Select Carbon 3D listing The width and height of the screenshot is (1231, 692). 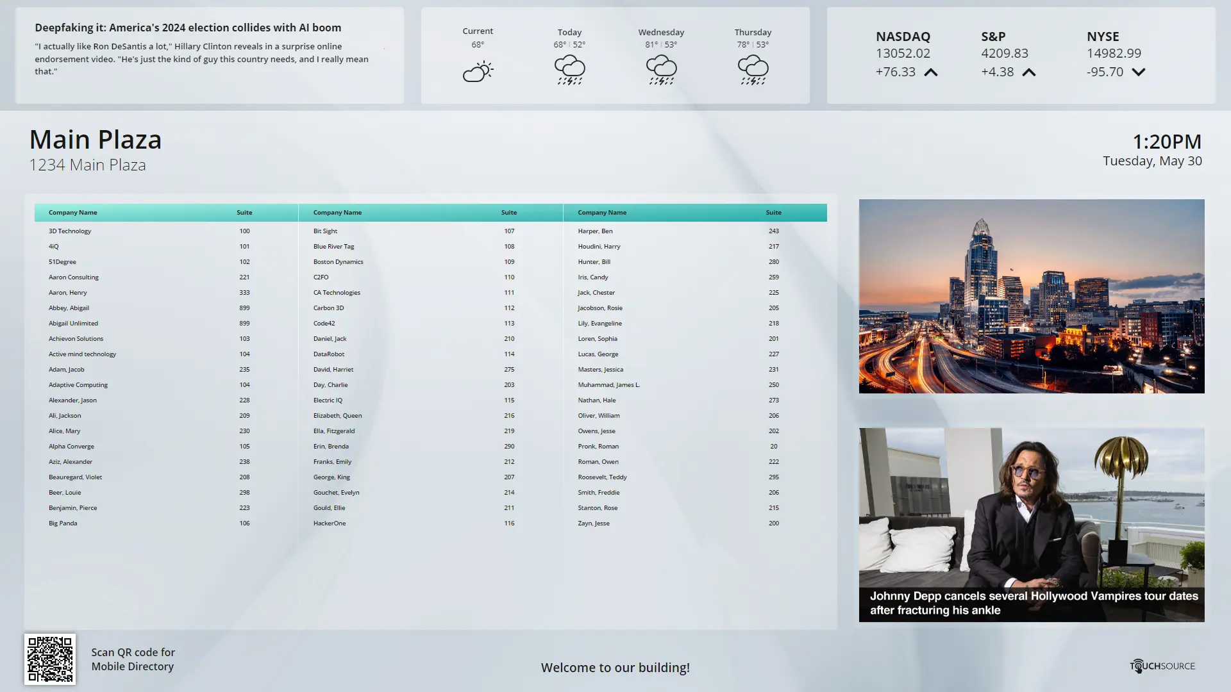[431, 308]
